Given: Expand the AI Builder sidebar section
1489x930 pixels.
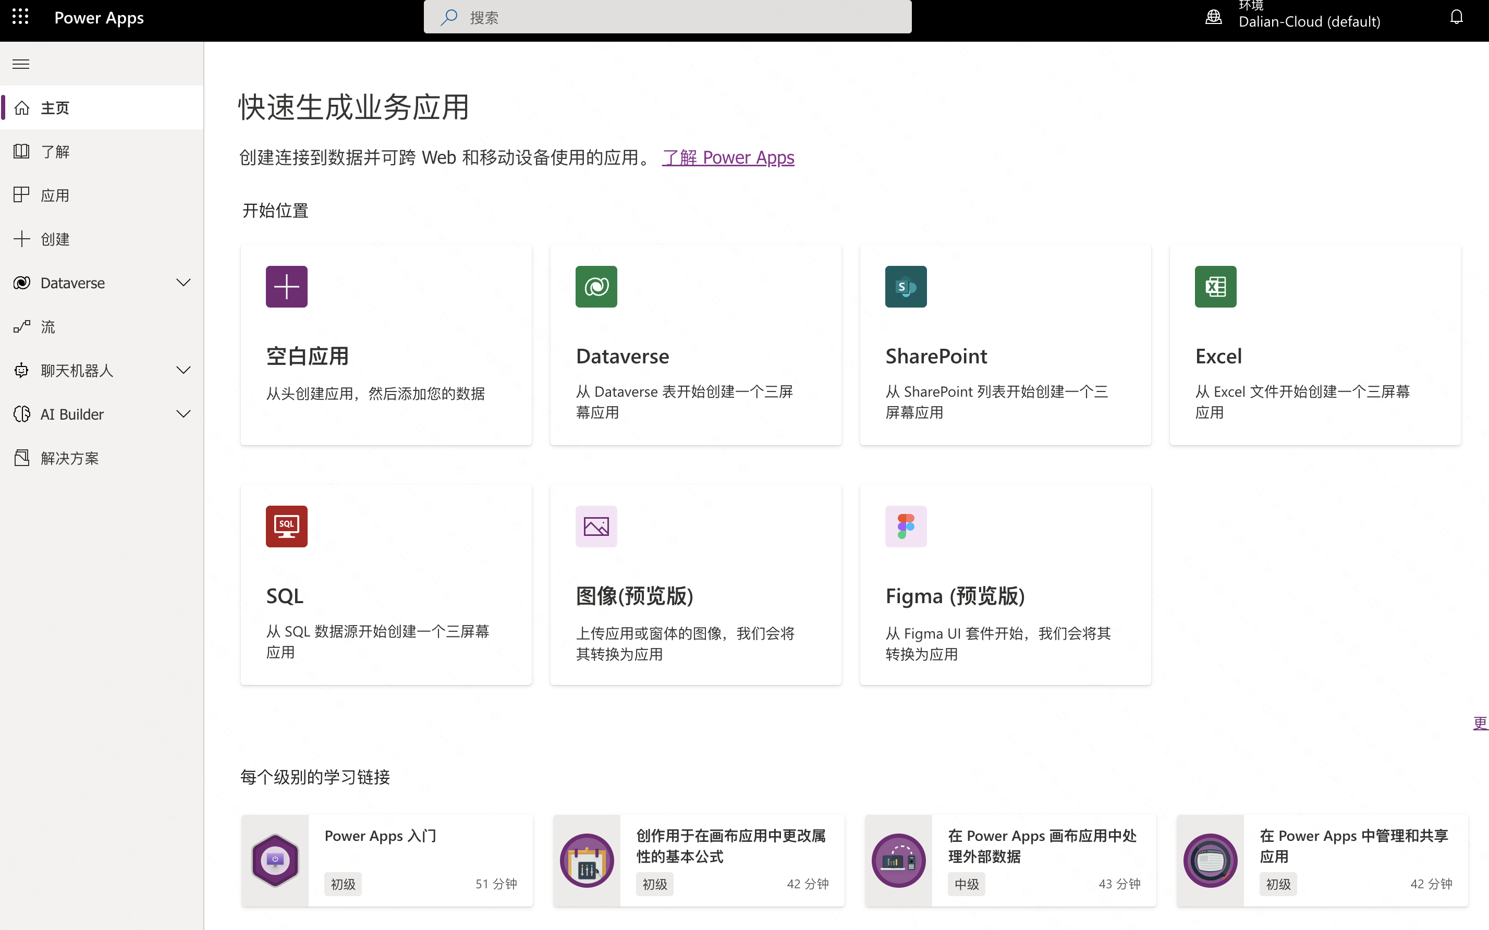Looking at the screenshot, I should click(184, 414).
